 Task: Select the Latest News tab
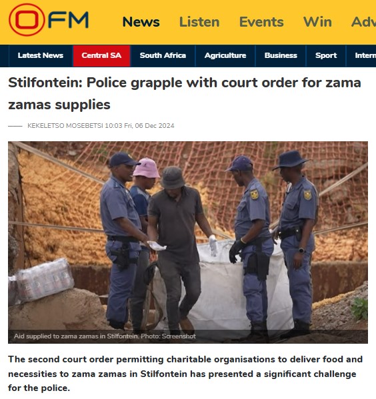click(41, 55)
